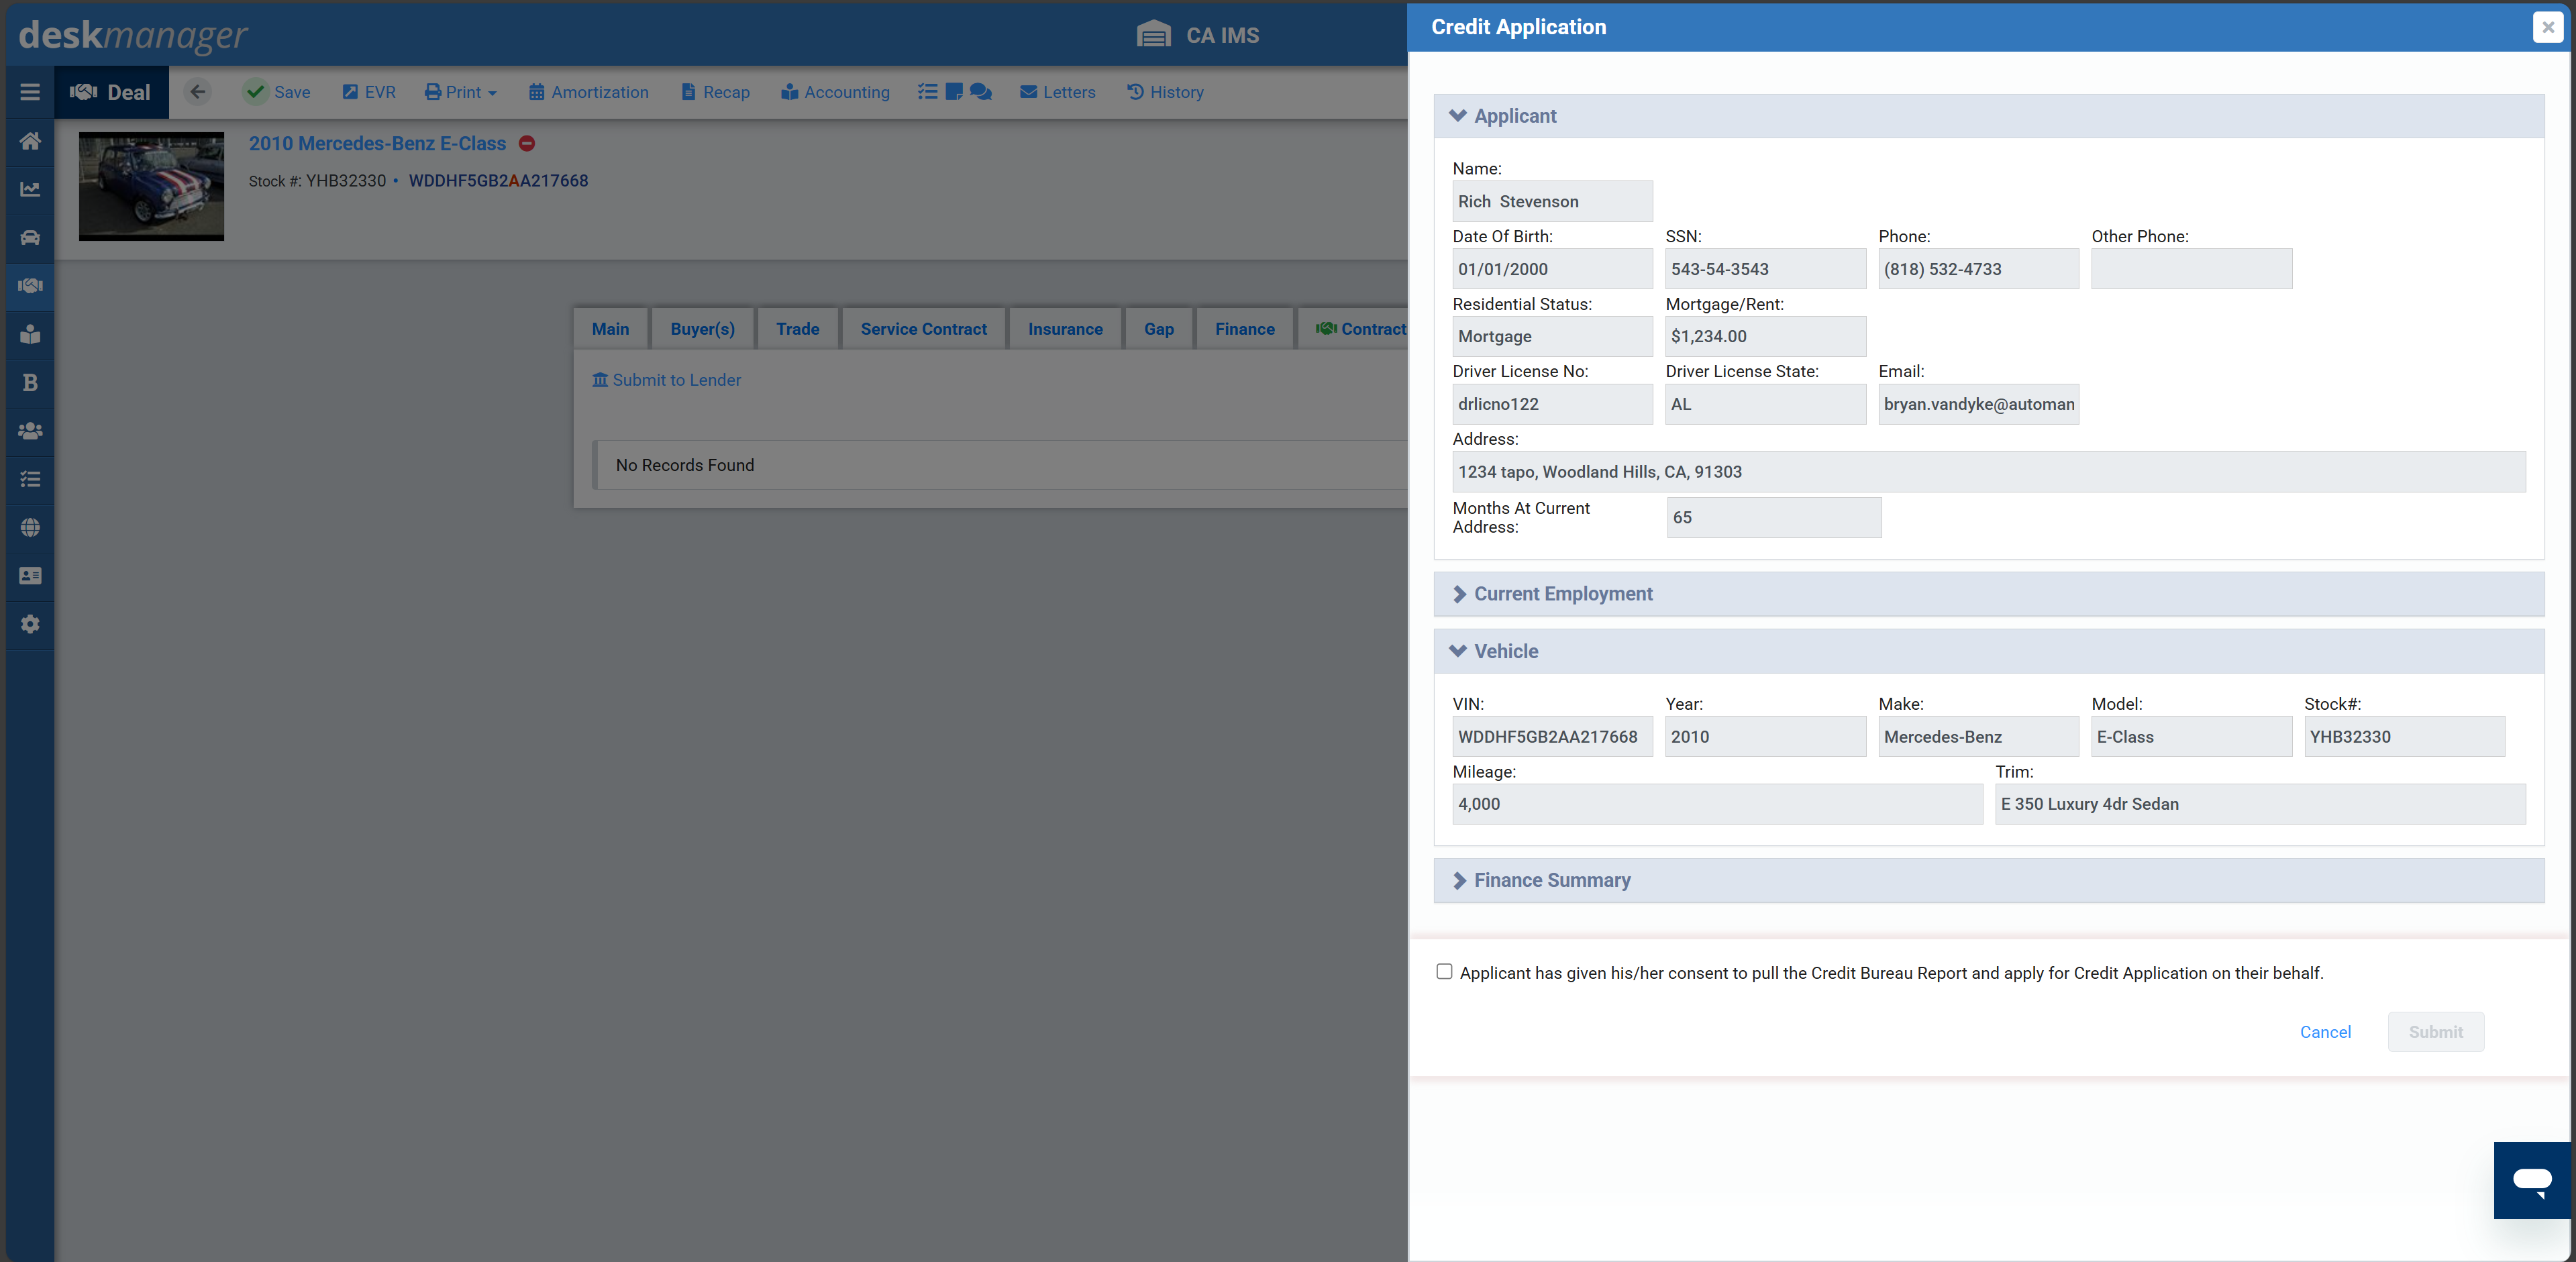Open Recap from the toolbar
The width and height of the screenshot is (2576, 1262).
[x=715, y=92]
